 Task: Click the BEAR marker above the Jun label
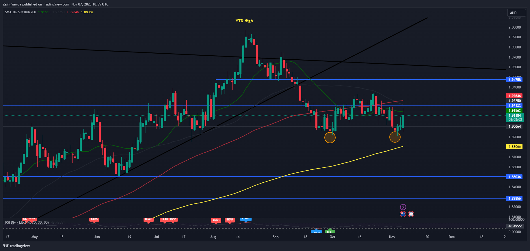(x=94, y=219)
